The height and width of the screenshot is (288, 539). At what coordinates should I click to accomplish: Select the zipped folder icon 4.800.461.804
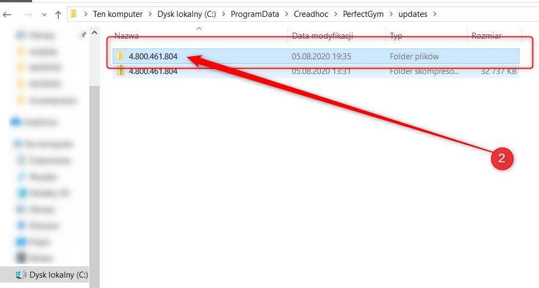click(x=120, y=71)
